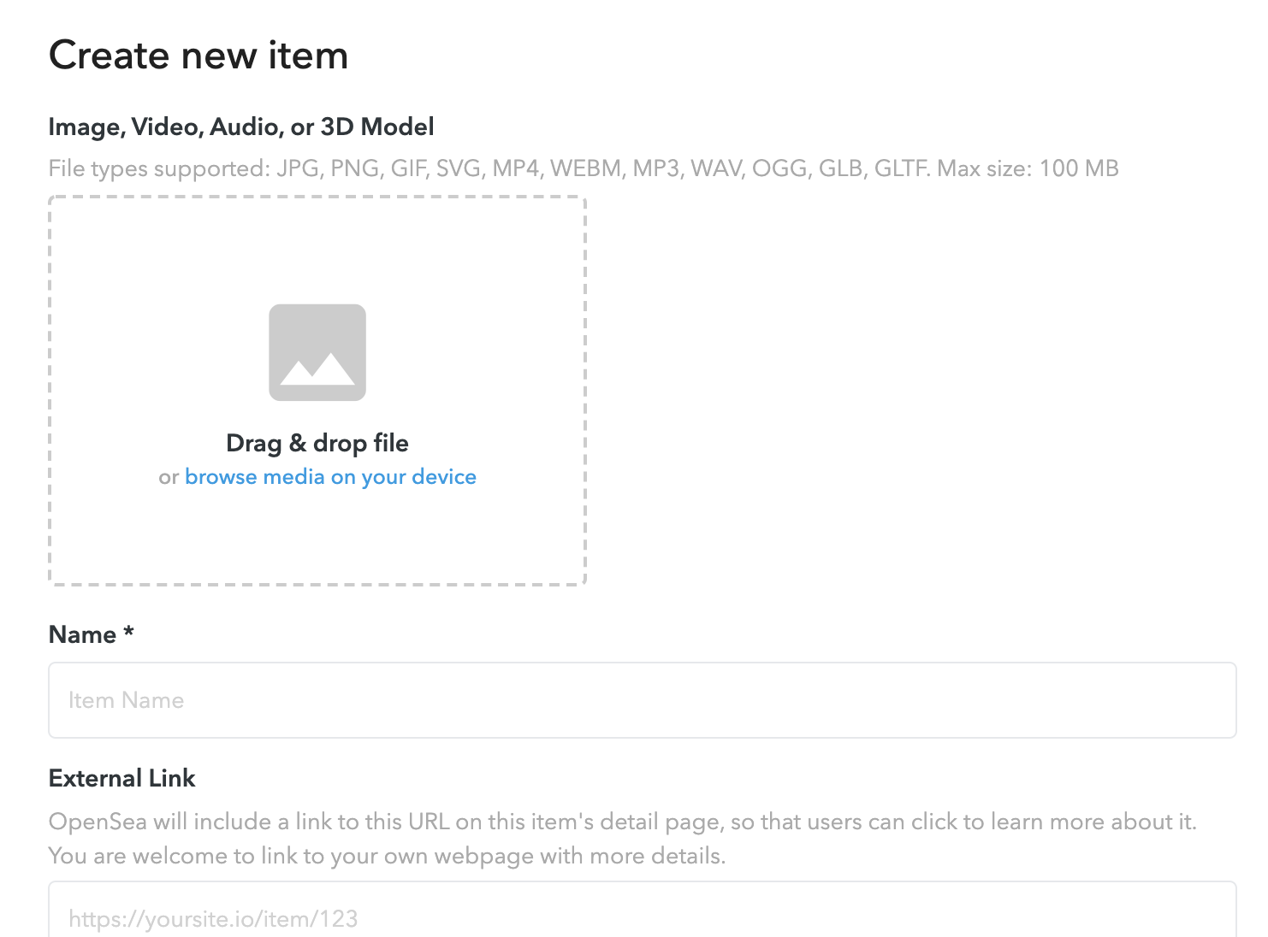
Task: Click the "File types supported" hint text
Action: 159,168
